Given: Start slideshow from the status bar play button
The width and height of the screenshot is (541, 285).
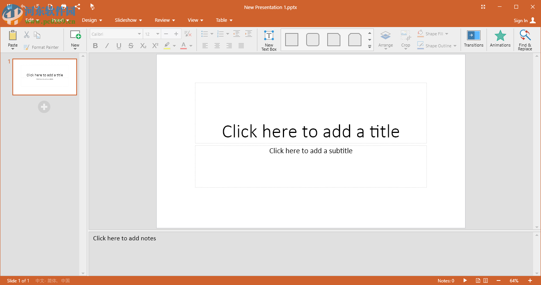Looking at the screenshot, I should tap(465, 280).
